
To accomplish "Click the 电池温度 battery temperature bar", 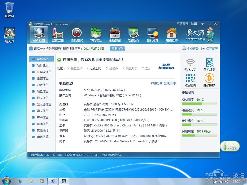I will click(x=199, y=125).
